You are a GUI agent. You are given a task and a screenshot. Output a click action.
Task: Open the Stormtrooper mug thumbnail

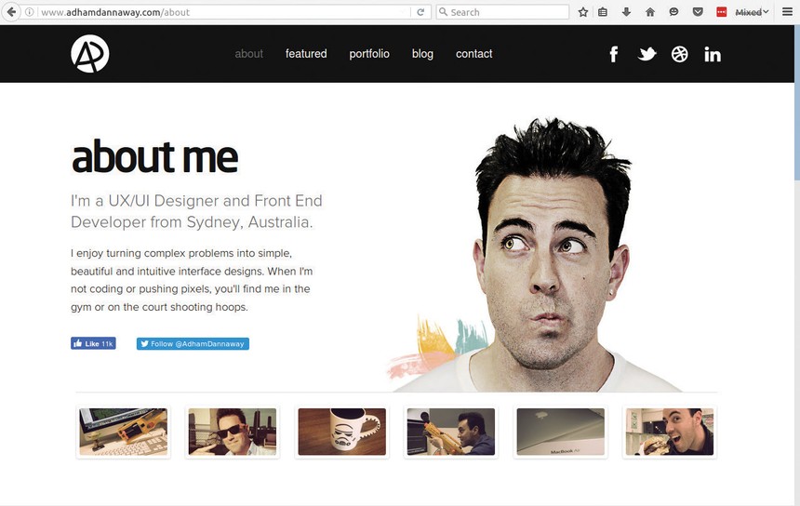pos(341,432)
